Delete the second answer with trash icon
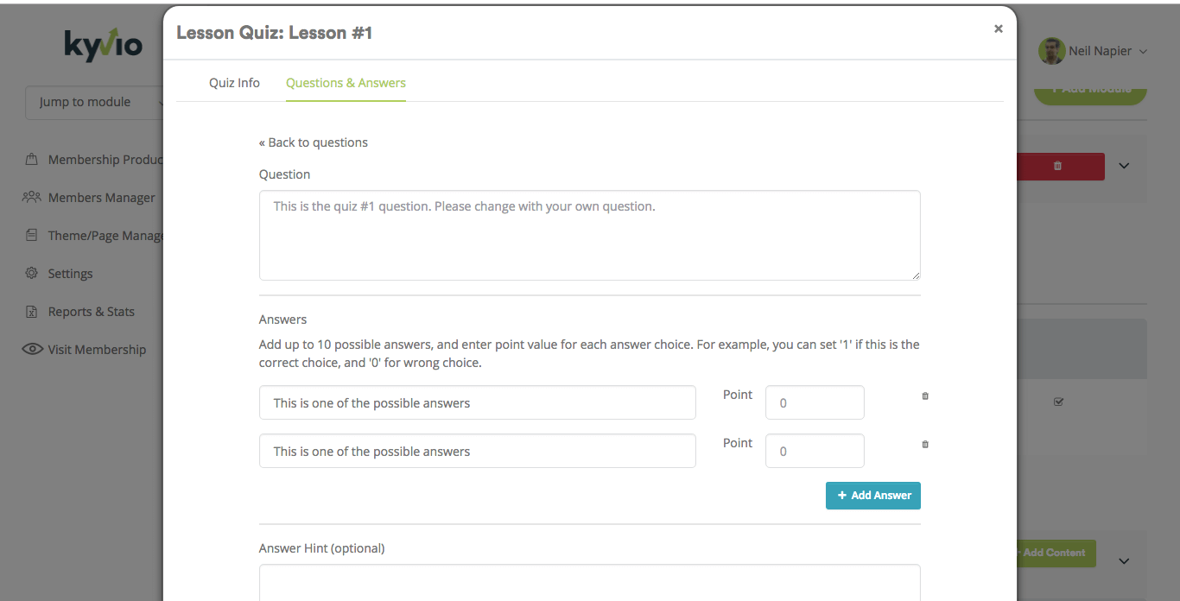This screenshot has height=601, width=1180. [x=925, y=444]
